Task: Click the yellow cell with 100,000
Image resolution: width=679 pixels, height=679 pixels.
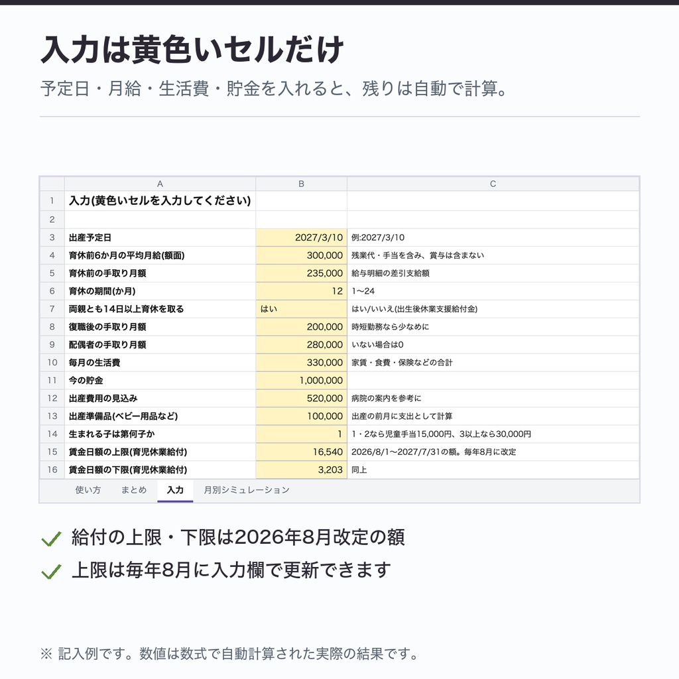Action: click(x=302, y=416)
